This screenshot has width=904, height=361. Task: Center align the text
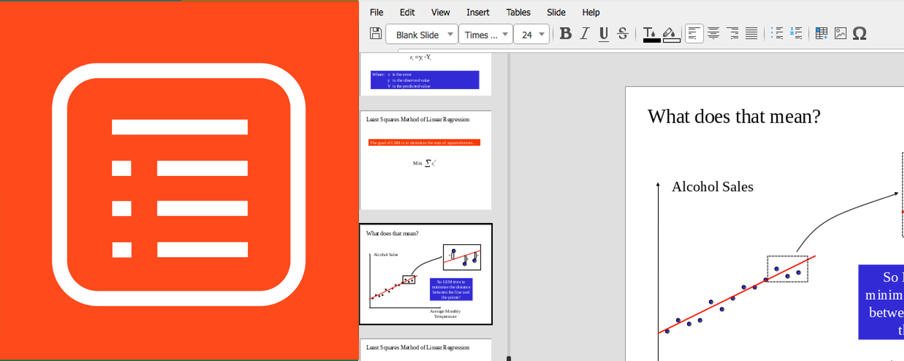point(714,34)
